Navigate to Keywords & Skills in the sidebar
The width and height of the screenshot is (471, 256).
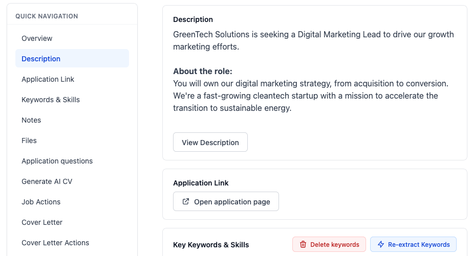point(51,100)
